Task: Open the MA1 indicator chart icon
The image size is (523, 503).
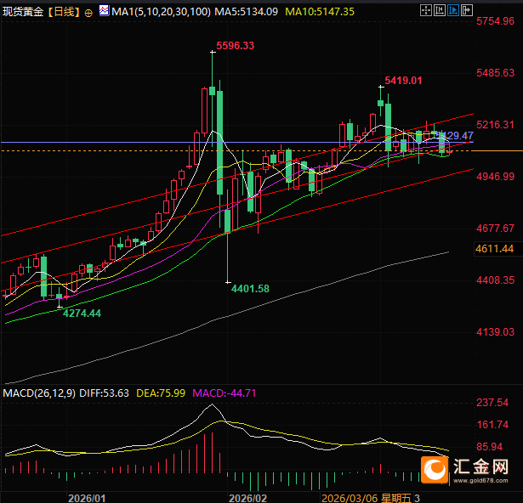Action: point(104,11)
